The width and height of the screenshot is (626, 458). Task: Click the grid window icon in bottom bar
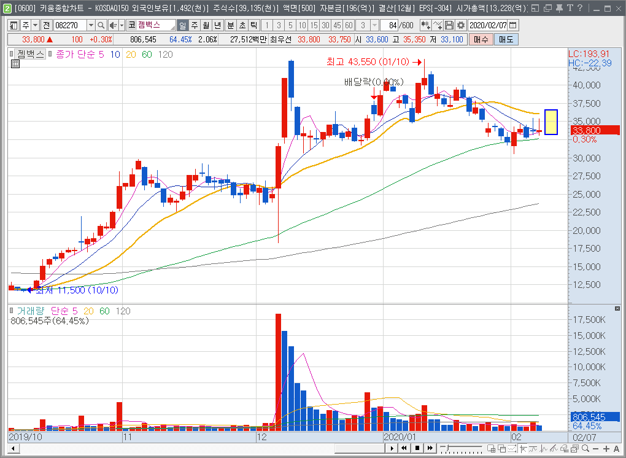pos(491,448)
